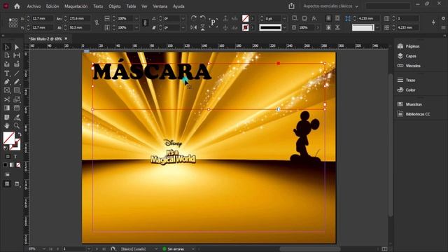Select the Gradient Feather tool
This screenshot has width=448, height=252.
point(17,108)
